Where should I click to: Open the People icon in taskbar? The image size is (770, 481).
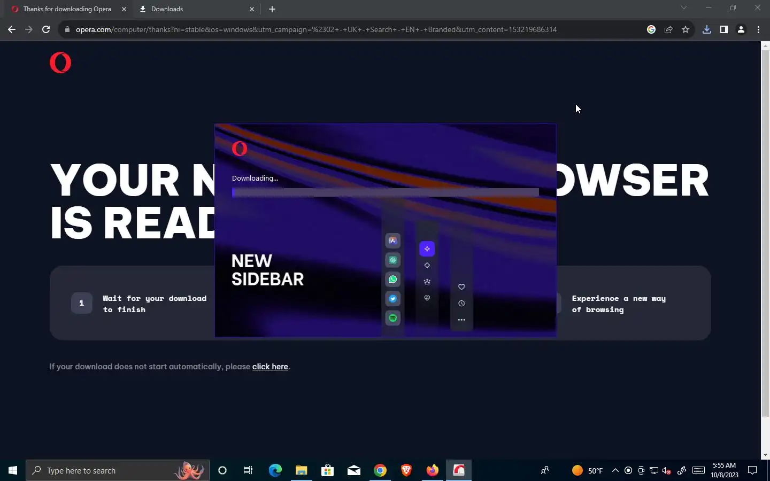[x=545, y=470]
